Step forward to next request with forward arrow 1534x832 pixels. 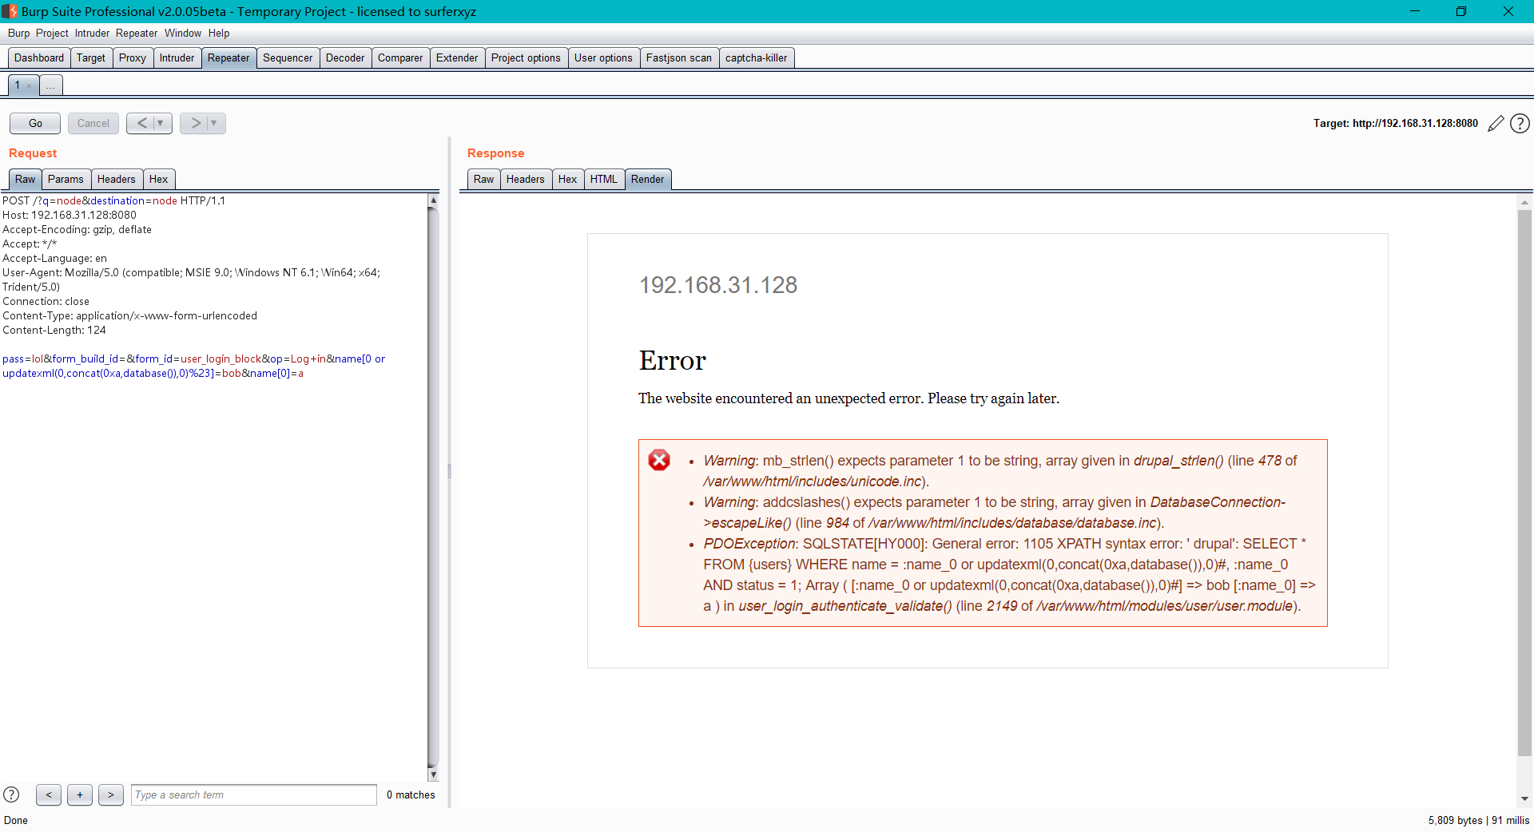(194, 123)
